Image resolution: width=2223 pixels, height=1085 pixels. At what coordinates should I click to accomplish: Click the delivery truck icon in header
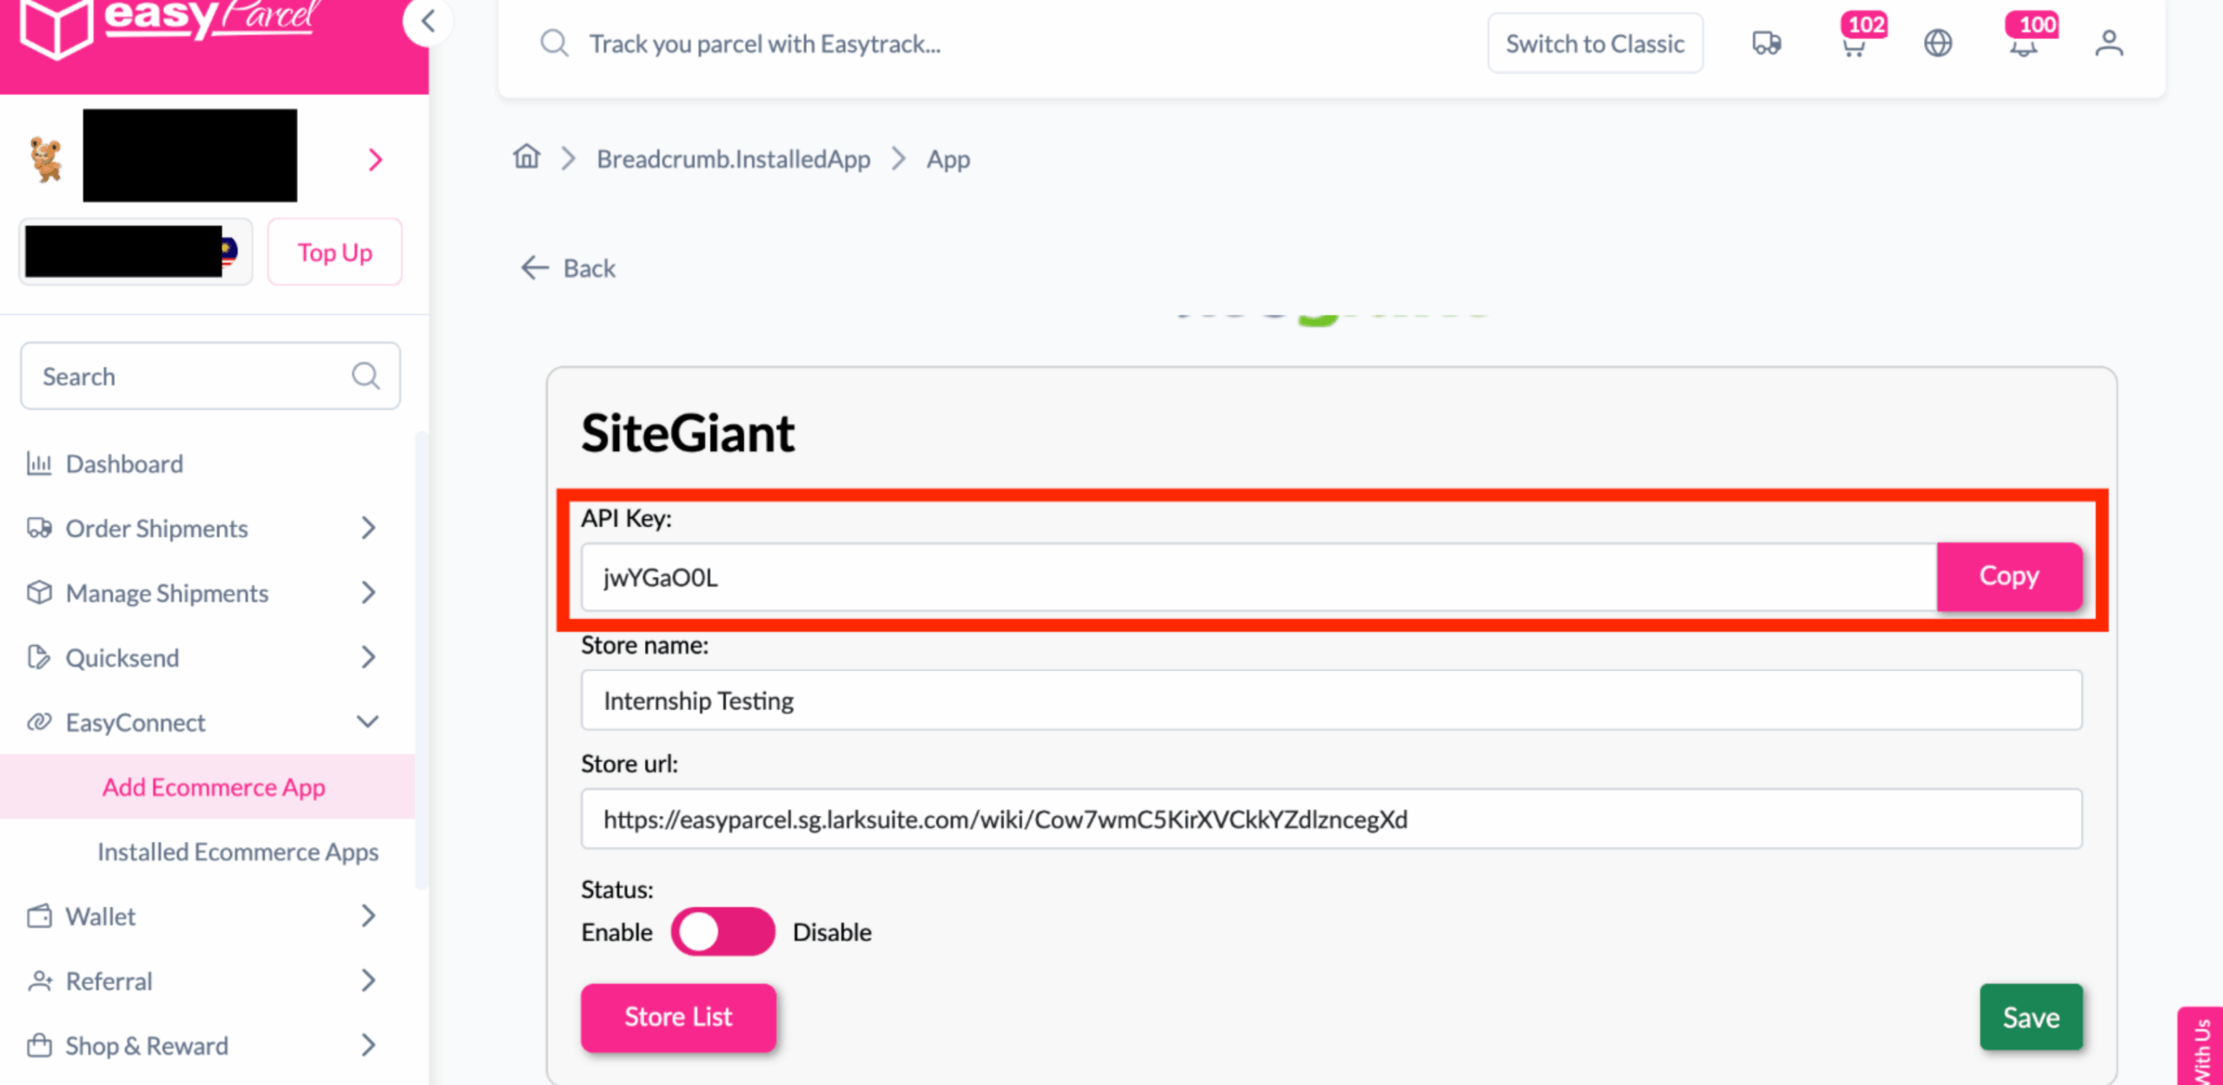tap(1766, 43)
